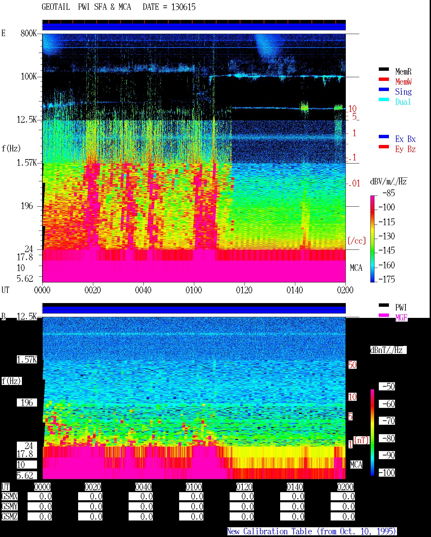431x537 pixels.
Task: Click the red MemW legend swatch
Action: [x=384, y=80]
